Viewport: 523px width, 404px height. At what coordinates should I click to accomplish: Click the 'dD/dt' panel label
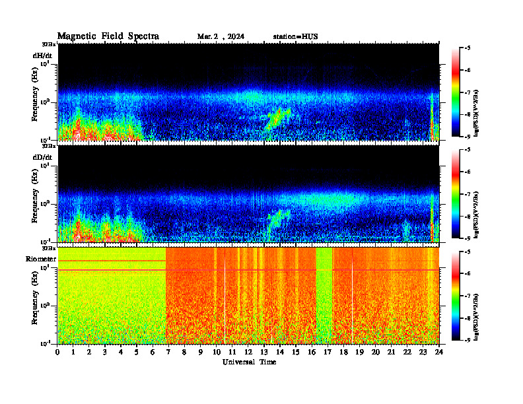42,156
